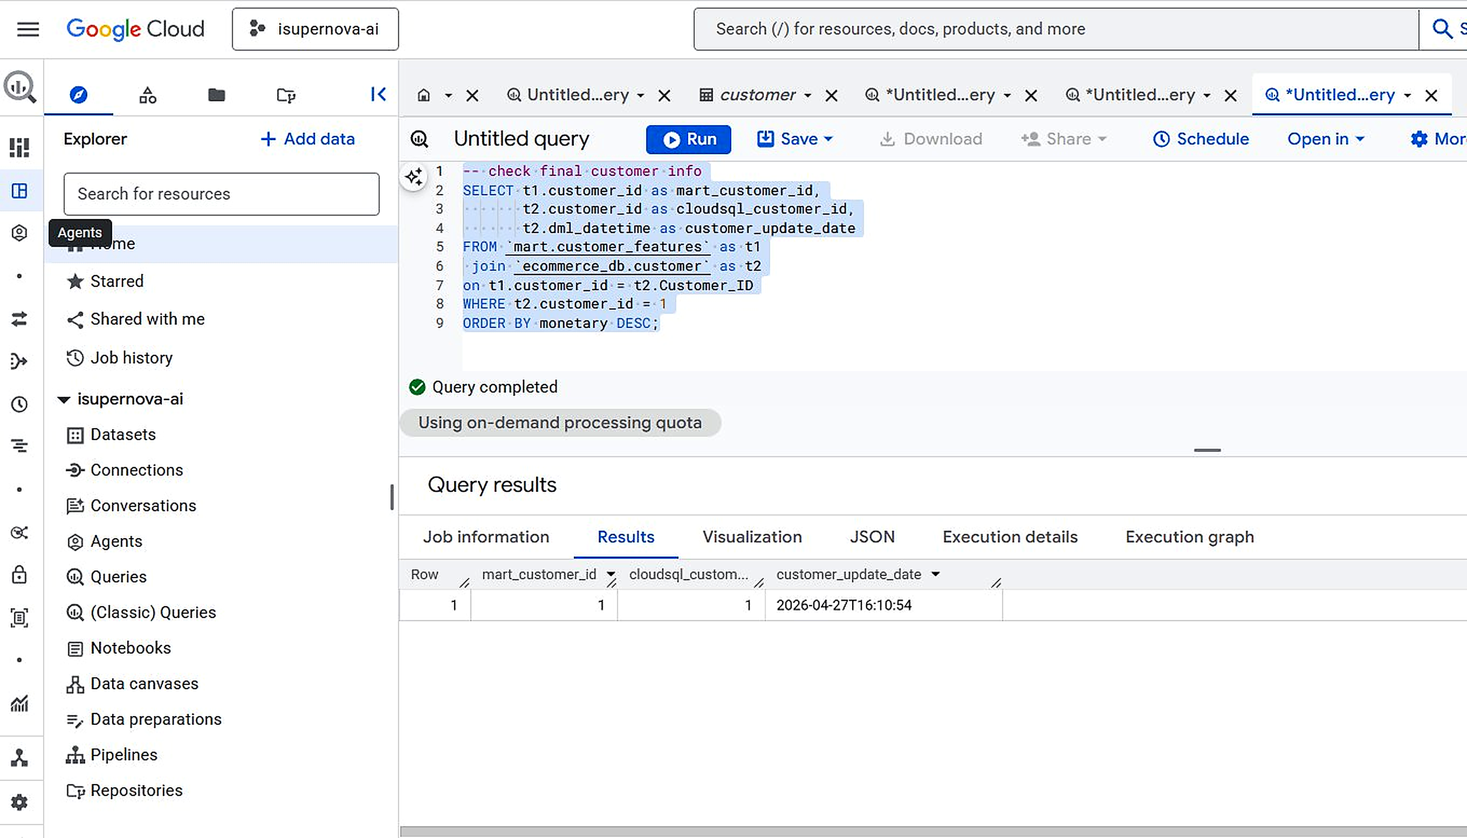The width and height of the screenshot is (1467, 838).
Task: Focus the top resource search bar
Action: tap(1055, 29)
